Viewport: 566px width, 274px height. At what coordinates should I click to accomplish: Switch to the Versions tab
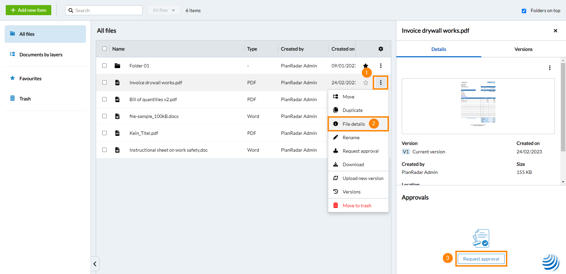pos(523,49)
